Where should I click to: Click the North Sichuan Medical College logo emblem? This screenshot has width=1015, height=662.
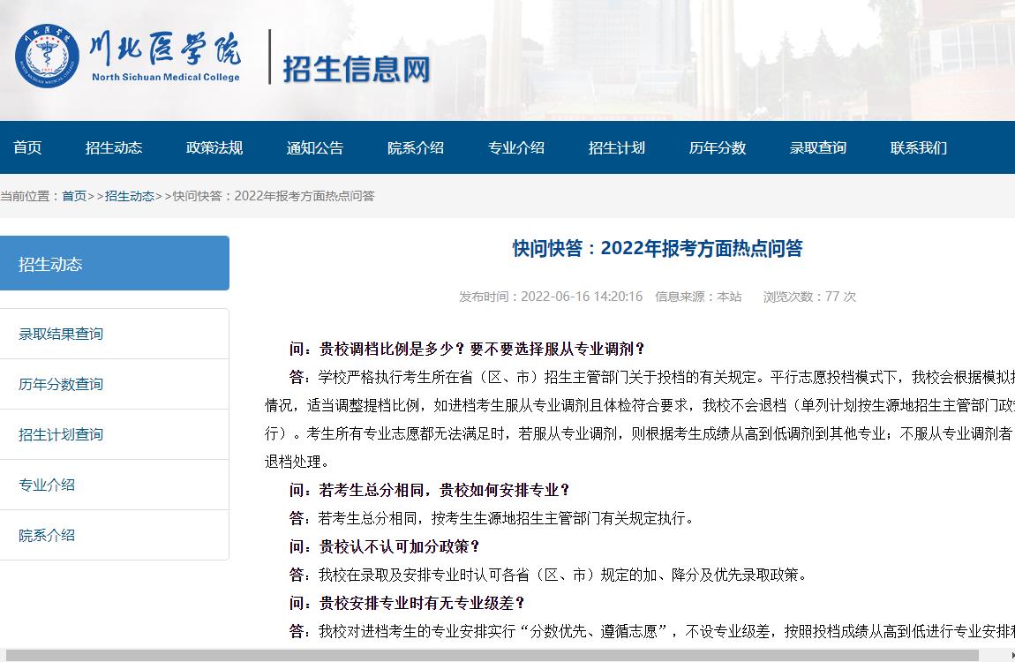[x=48, y=56]
